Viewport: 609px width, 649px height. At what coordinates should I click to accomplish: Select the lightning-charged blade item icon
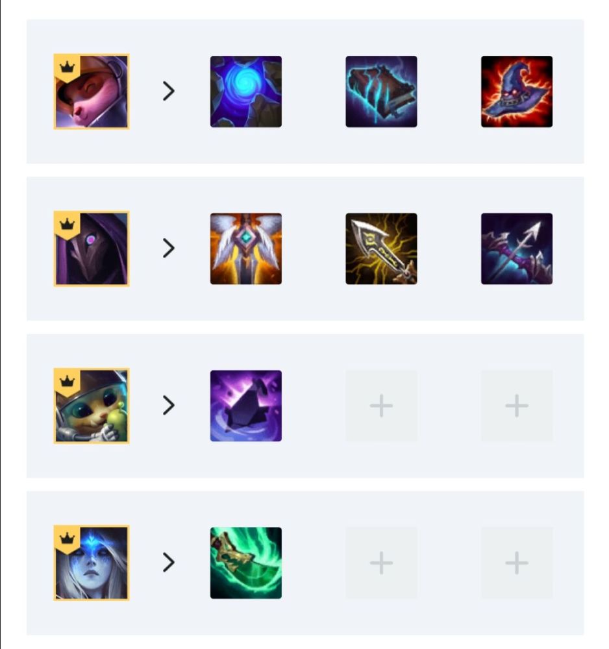[381, 249]
